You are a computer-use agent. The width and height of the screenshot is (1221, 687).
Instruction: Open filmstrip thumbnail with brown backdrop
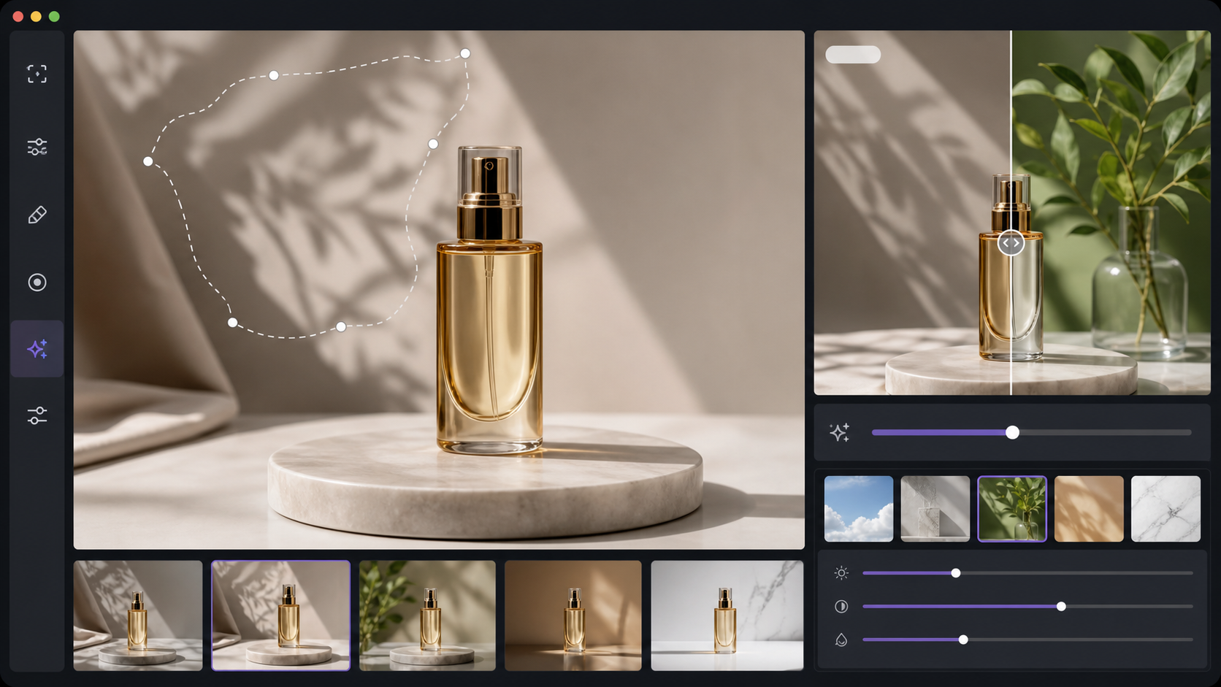[x=573, y=615]
